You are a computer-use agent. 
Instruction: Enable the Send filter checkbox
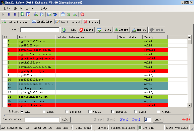tap(44, 112)
